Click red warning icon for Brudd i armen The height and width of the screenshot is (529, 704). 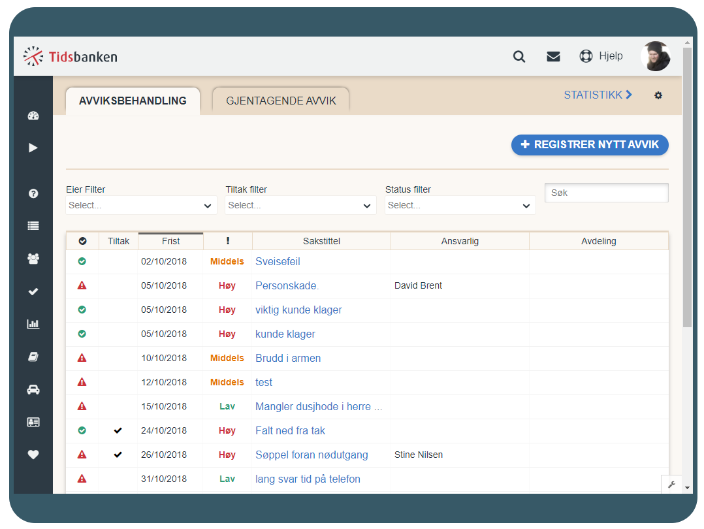pos(82,358)
